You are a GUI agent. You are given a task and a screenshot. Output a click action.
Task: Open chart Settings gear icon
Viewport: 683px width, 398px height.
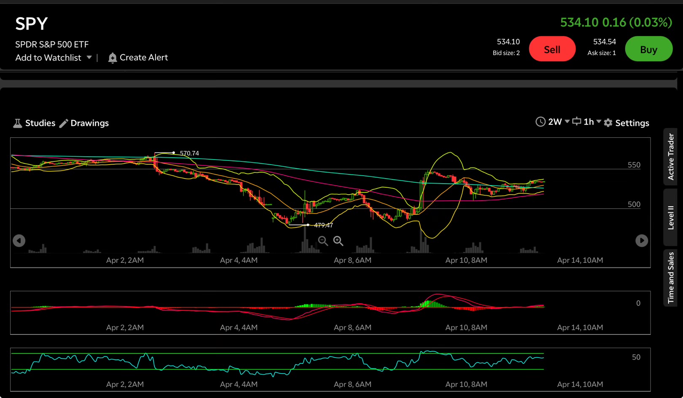(x=608, y=123)
